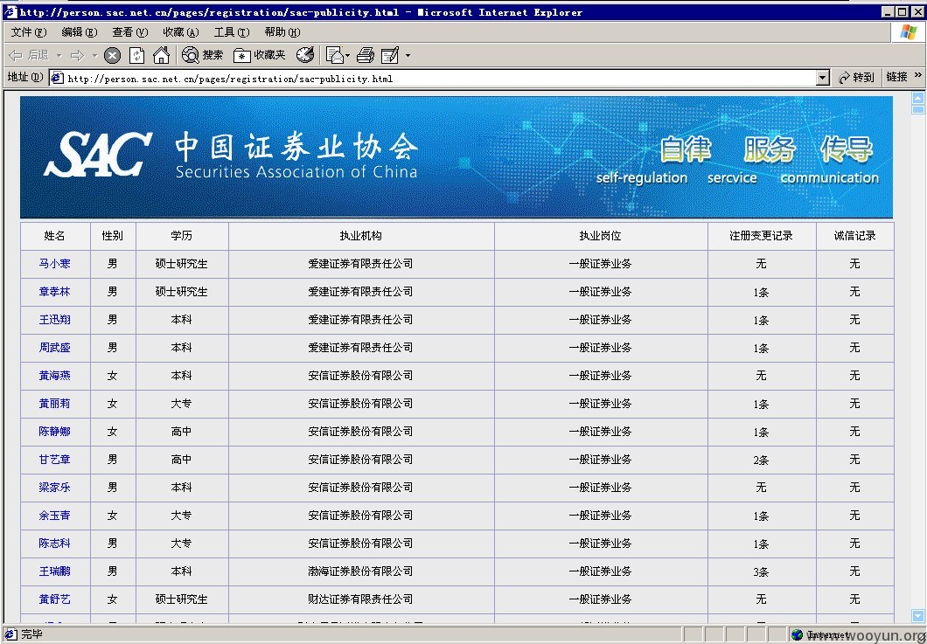Open the name link 黄丽莉
This screenshot has width=927, height=644.
click(x=54, y=404)
